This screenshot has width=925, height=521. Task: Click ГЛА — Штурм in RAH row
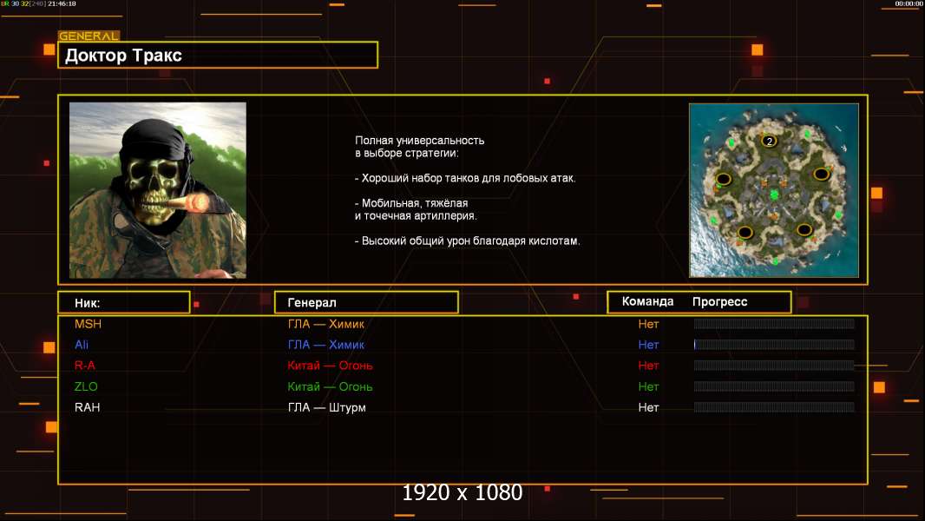click(327, 407)
